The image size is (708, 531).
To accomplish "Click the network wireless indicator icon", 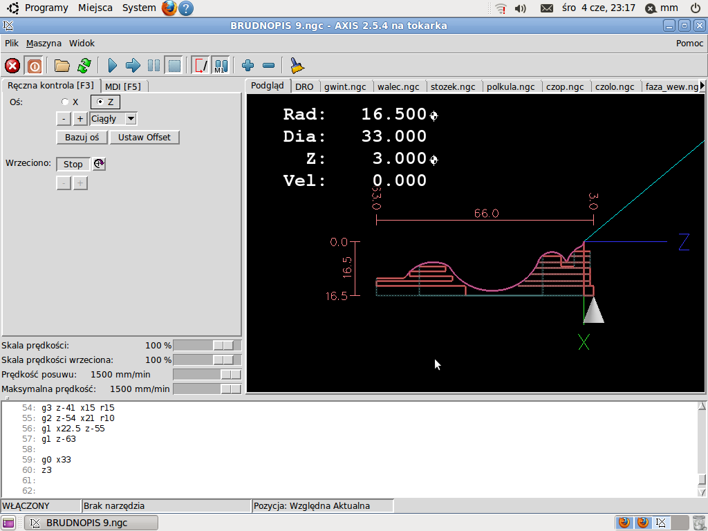I will coord(501,8).
